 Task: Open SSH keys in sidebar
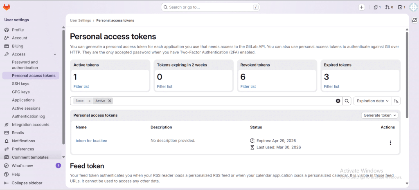click(20, 84)
